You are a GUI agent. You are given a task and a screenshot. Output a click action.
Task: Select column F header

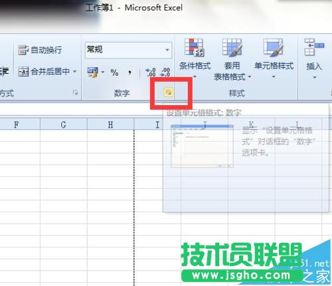(x=17, y=124)
